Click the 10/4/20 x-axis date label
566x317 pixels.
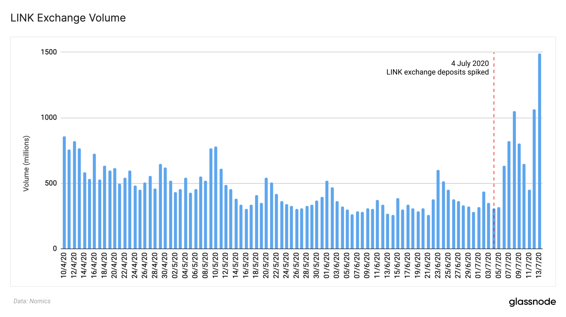tap(64, 265)
